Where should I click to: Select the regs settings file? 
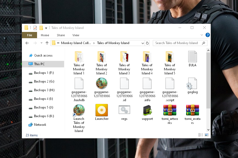point(124,112)
